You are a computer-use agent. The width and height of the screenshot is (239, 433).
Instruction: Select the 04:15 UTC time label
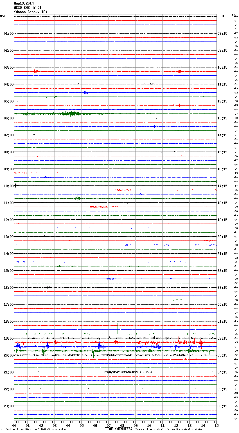coord(222,372)
